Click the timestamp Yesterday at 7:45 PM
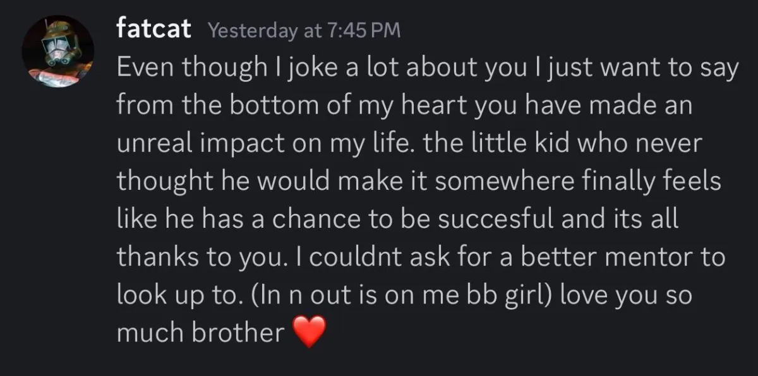Viewport: 758px width, 376px height. (304, 30)
